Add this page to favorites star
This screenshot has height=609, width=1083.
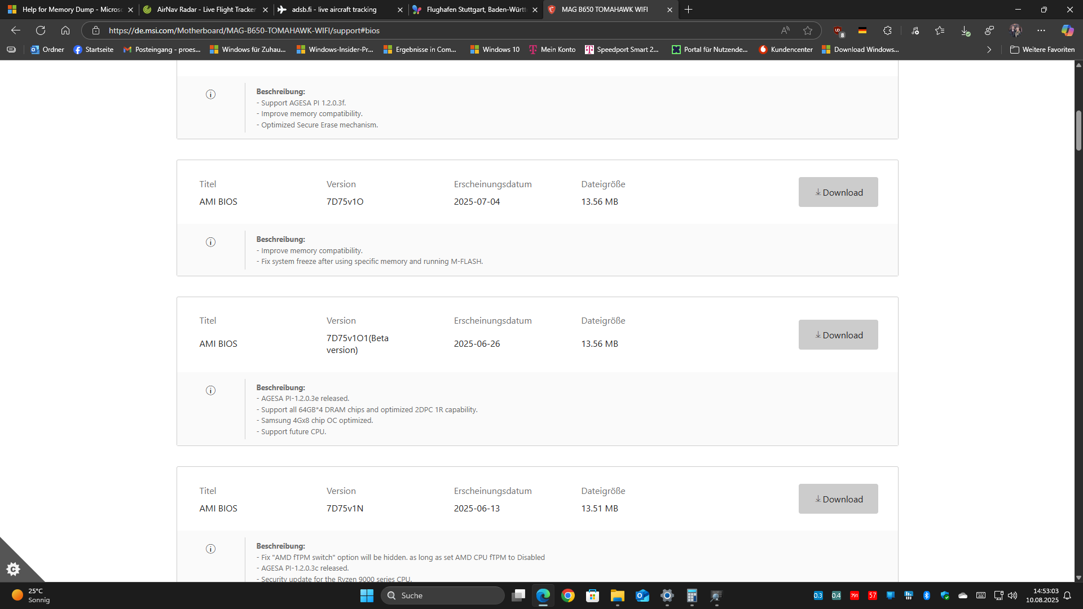808,30
